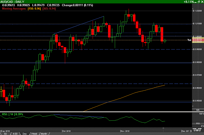The image size is (204, 135).
Task: Select the Week timeframe tab
Action: [34, 134]
